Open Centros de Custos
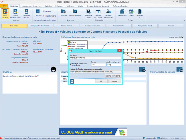Screen dimensions: 186x140 (x=98, y=14)
